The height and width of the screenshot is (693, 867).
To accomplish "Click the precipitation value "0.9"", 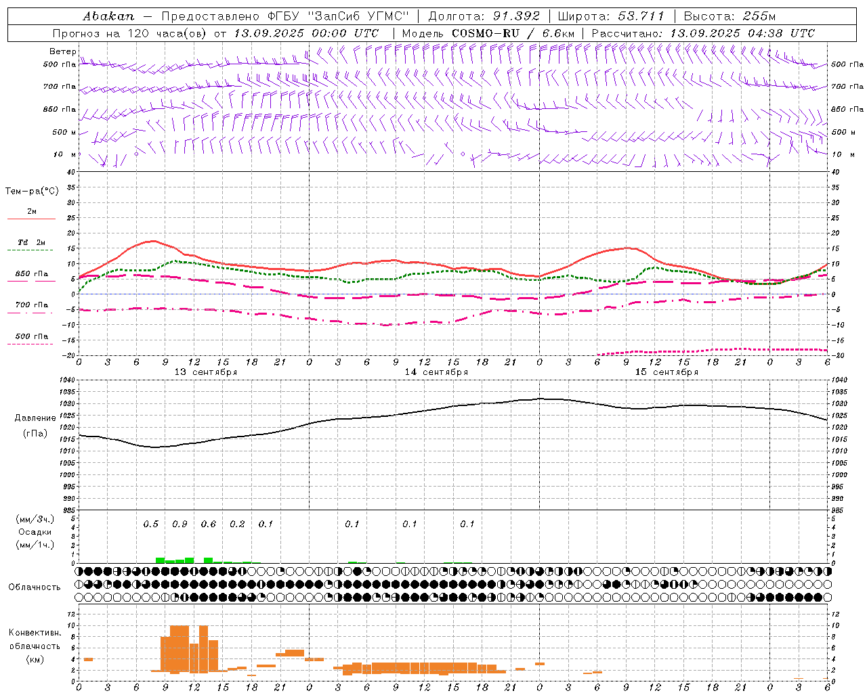I will (179, 524).
